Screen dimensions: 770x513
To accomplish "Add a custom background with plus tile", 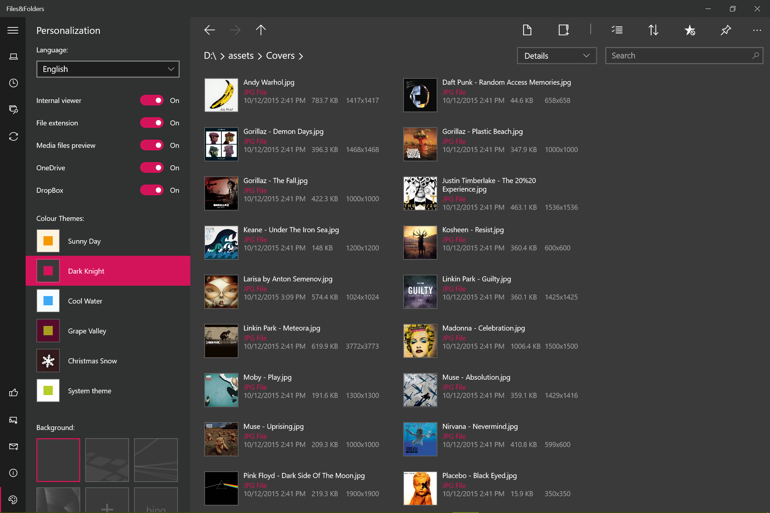I will tap(107, 500).
